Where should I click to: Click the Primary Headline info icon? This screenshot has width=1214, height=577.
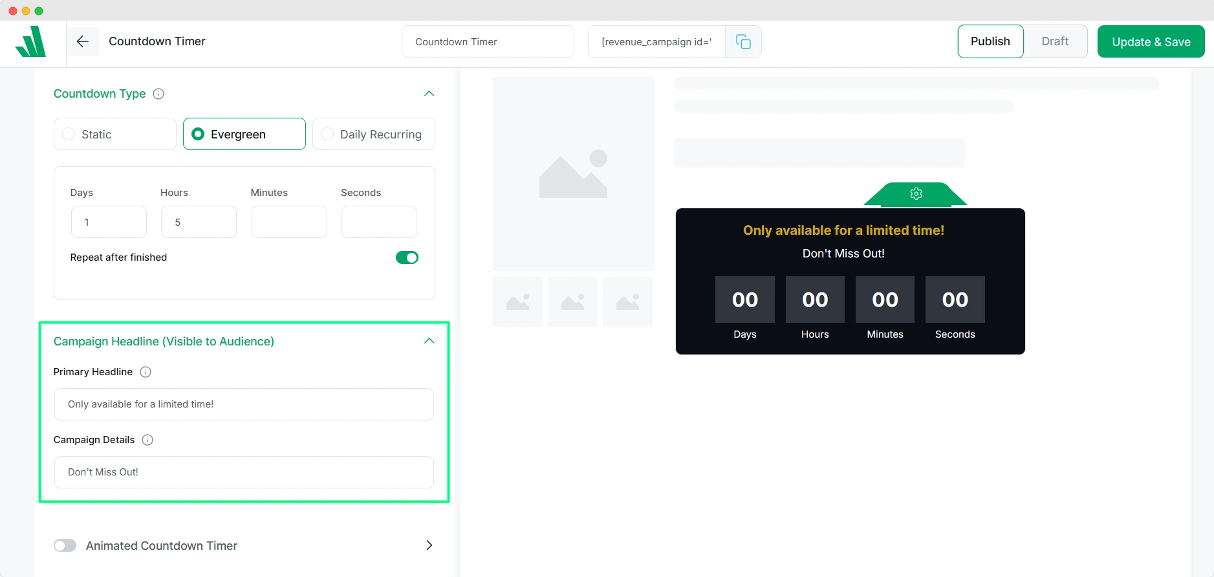pos(146,372)
